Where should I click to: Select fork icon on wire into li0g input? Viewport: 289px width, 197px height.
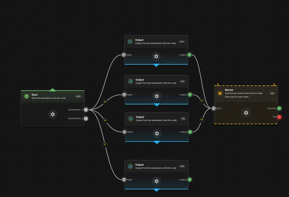pos(105,121)
